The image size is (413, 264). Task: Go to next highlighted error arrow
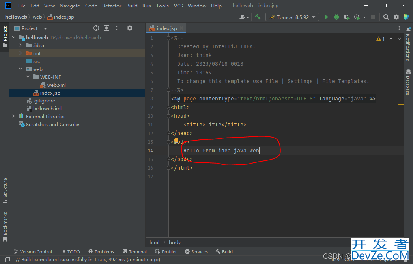[x=399, y=39]
